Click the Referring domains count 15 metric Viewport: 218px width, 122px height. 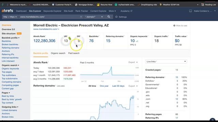pyautogui.click(x=108, y=41)
